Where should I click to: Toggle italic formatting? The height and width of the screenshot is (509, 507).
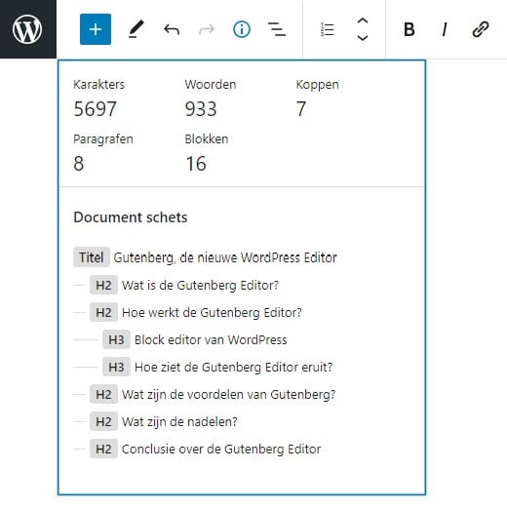pos(445,29)
